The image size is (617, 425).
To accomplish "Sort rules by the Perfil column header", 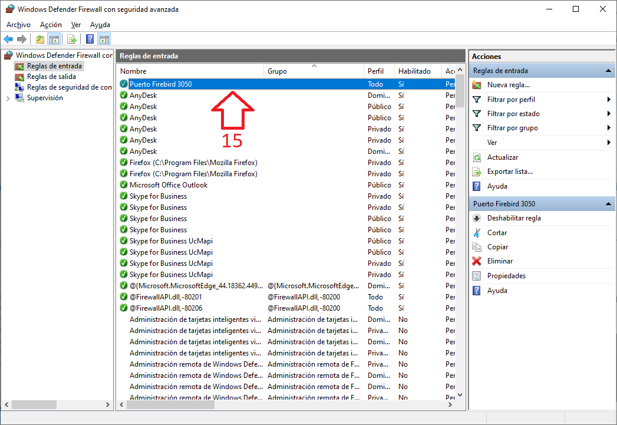I will click(379, 71).
